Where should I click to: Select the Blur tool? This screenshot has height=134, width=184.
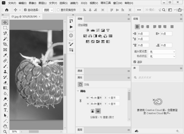pyautogui.click(x=5, y=93)
